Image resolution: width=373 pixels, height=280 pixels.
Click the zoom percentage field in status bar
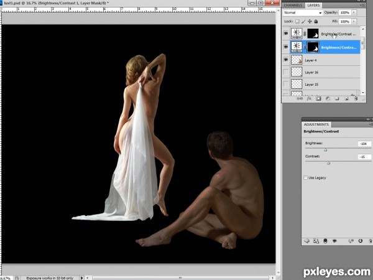pos(6,278)
